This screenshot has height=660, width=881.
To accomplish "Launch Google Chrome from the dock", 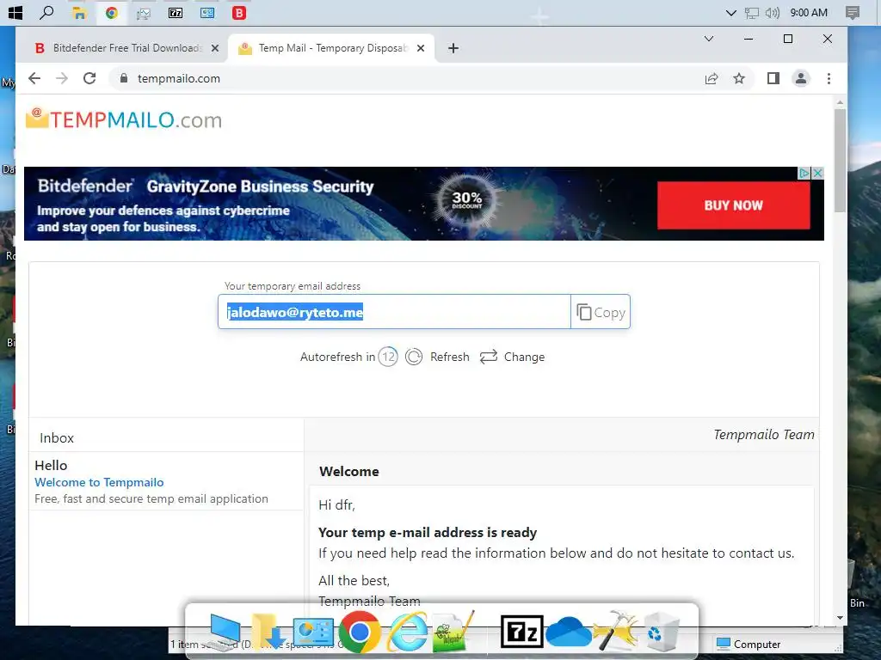I will pos(359,632).
